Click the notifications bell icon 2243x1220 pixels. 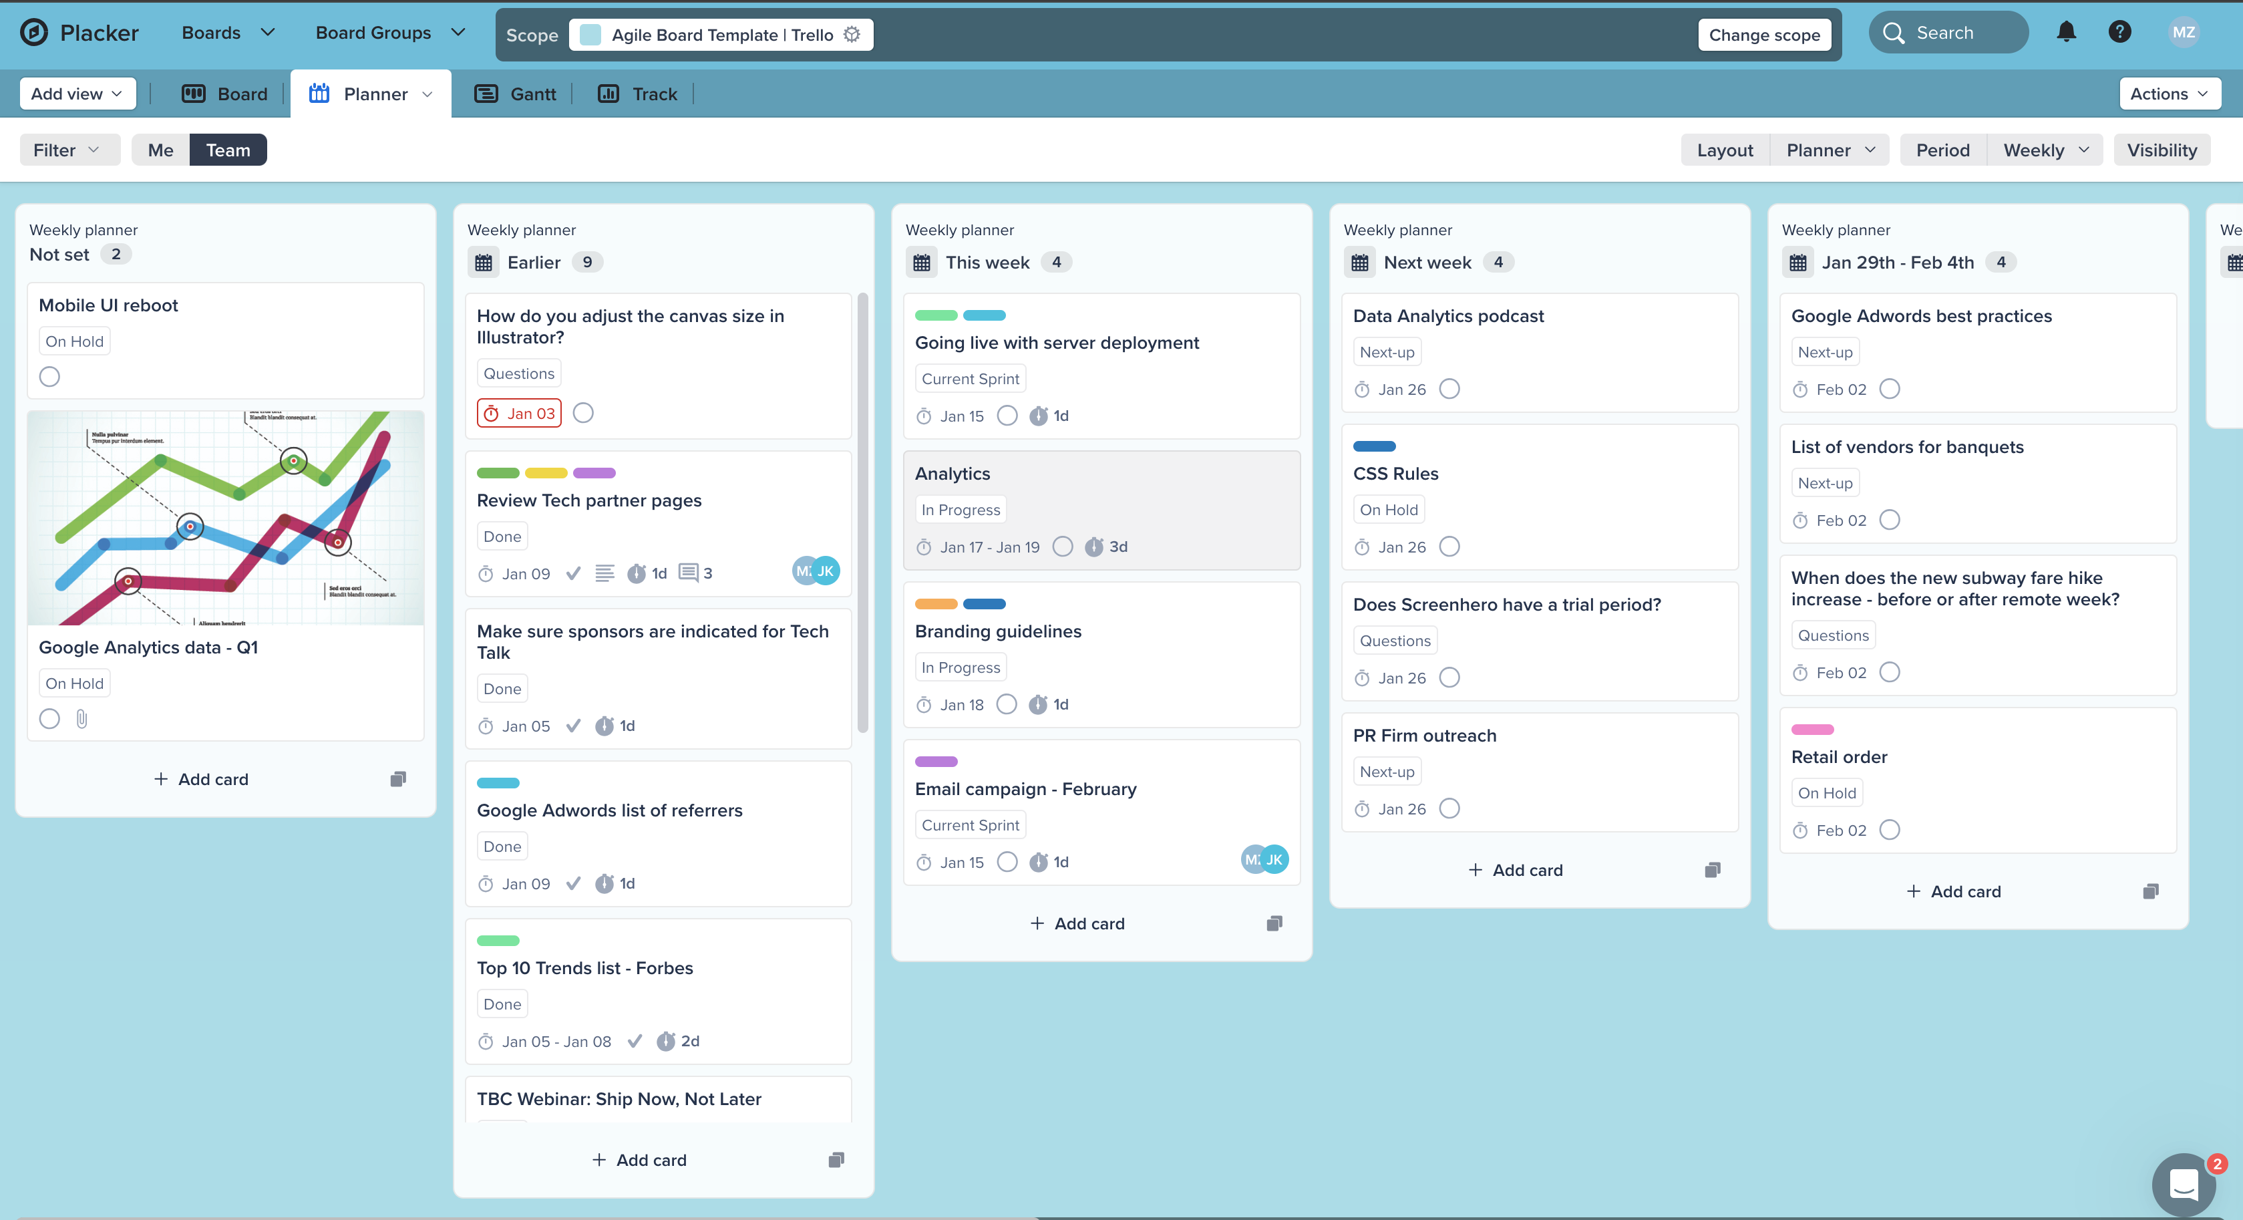click(2065, 32)
